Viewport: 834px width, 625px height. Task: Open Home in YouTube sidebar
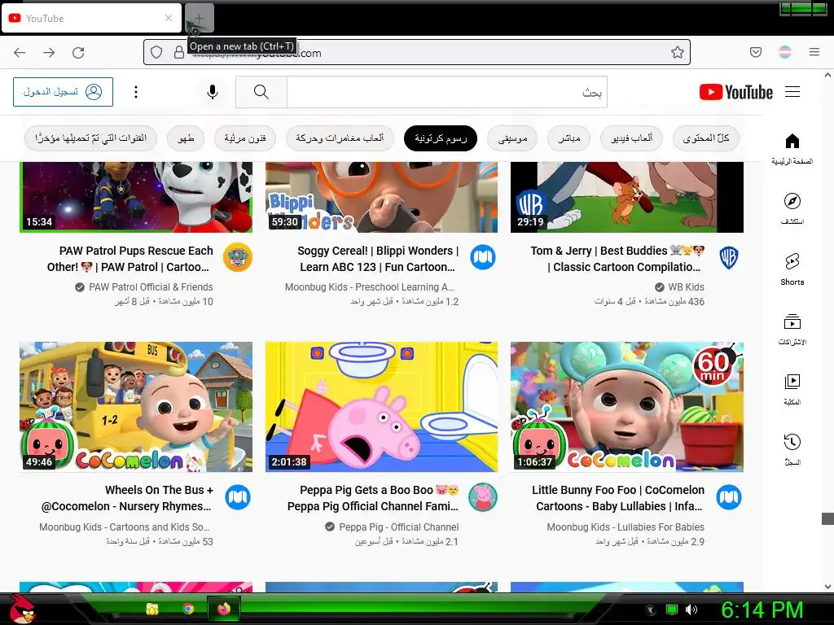pyautogui.click(x=792, y=148)
